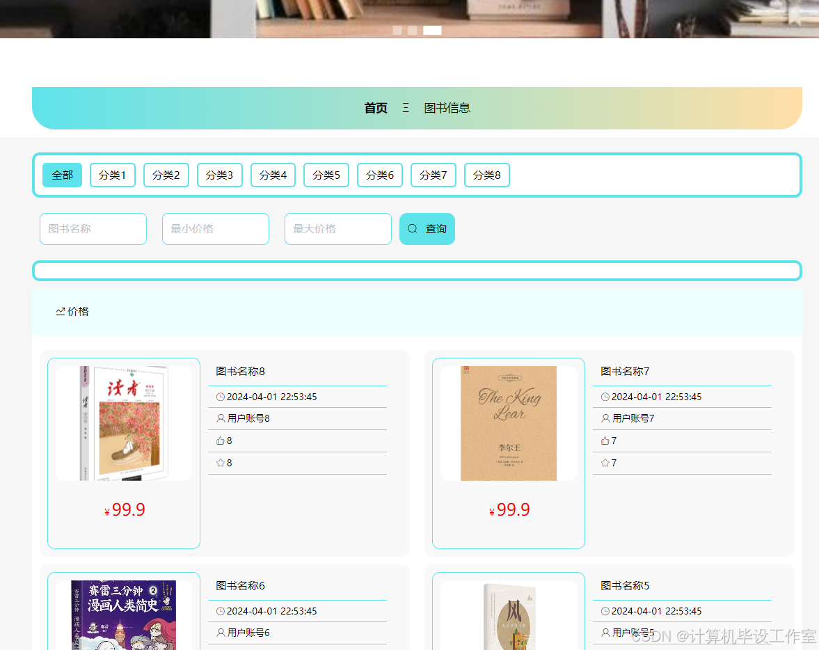819x650 pixels.
Task: Click the date 2024-04-01 22:53:45 for 图书名称8
Action: (271, 397)
